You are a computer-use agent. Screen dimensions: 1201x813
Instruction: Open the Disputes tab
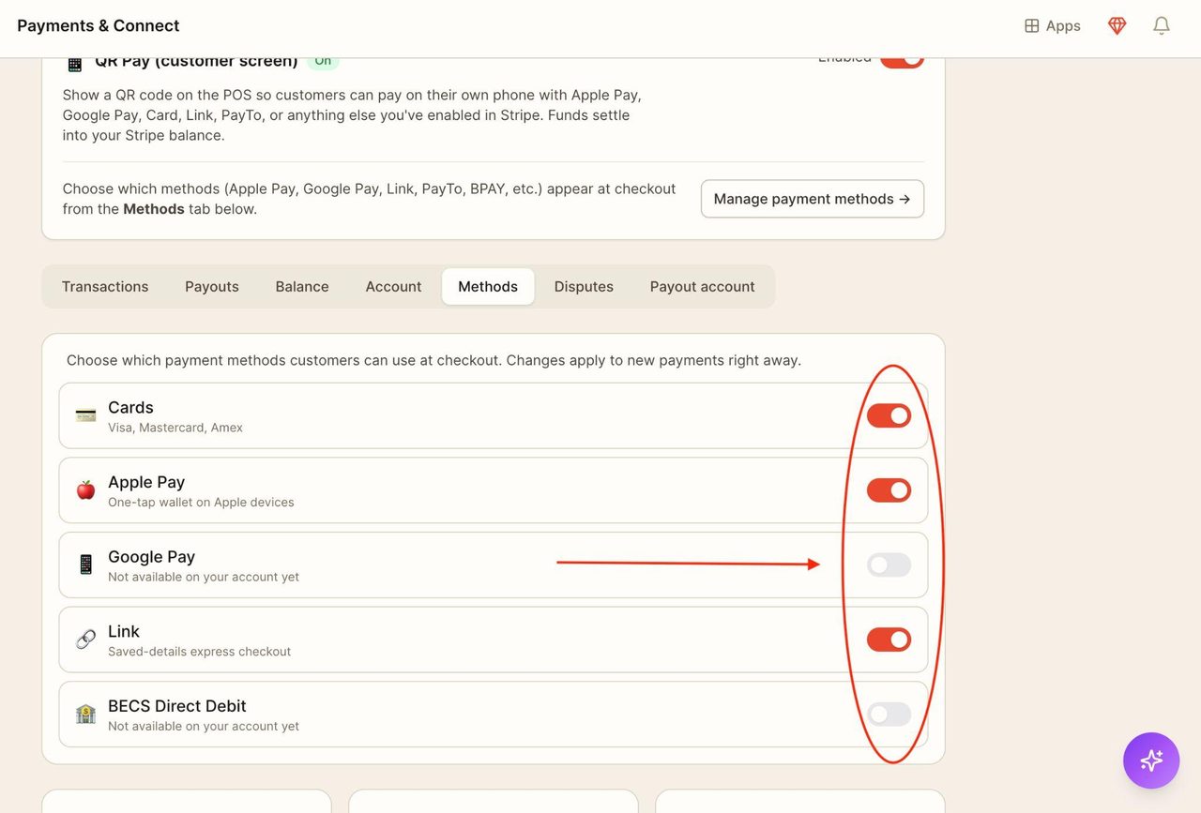[584, 287]
